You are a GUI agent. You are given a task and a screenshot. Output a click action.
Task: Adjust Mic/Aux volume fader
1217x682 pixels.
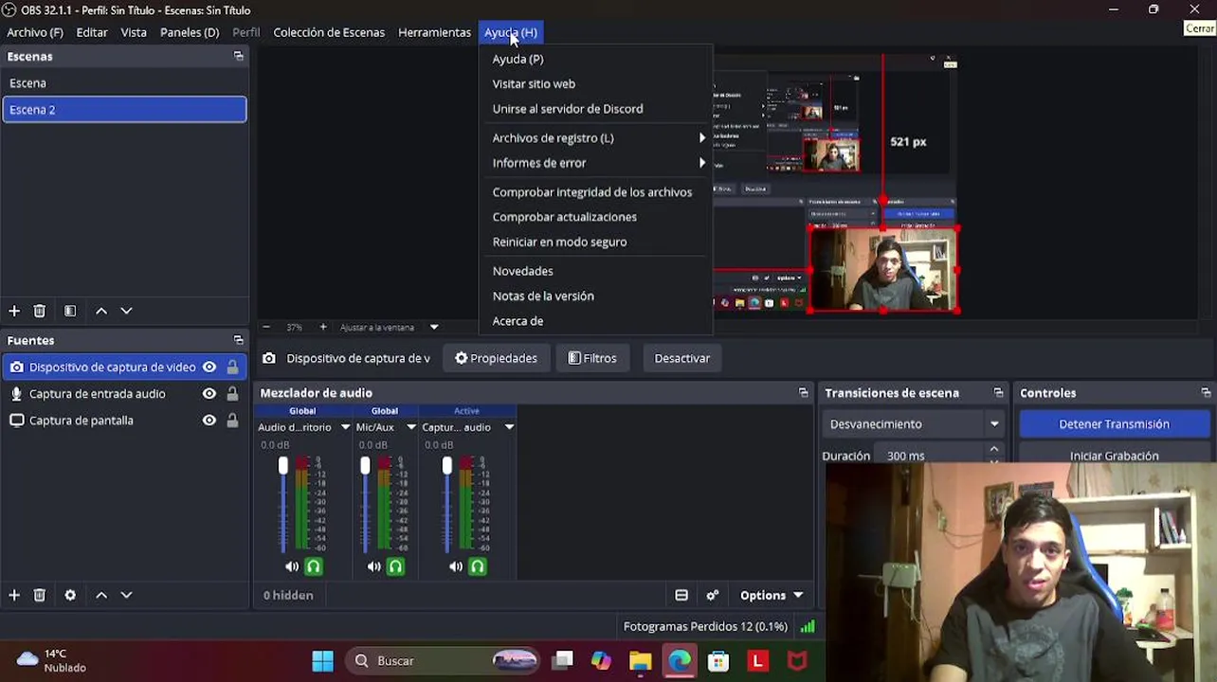(x=365, y=465)
